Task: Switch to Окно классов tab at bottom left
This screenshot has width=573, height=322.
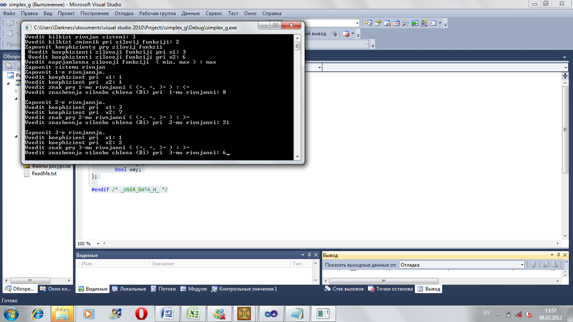Action: (55, 289)
